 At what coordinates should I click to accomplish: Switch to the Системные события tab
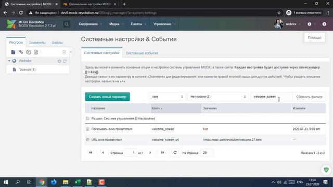pos(142,53)
